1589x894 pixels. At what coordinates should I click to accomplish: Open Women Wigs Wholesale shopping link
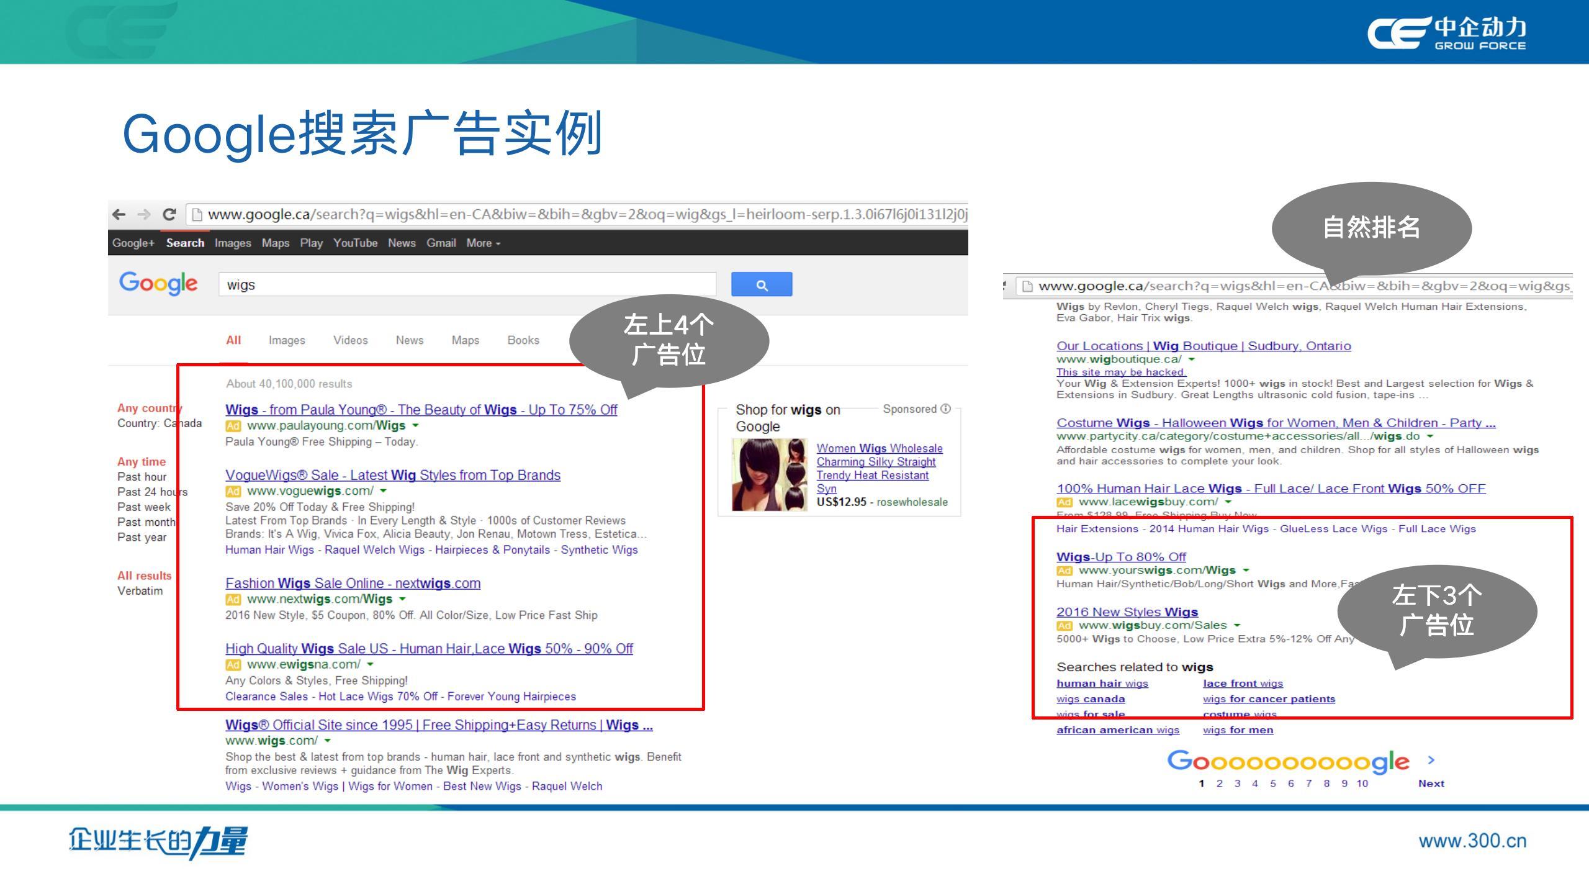coord(879,468)
